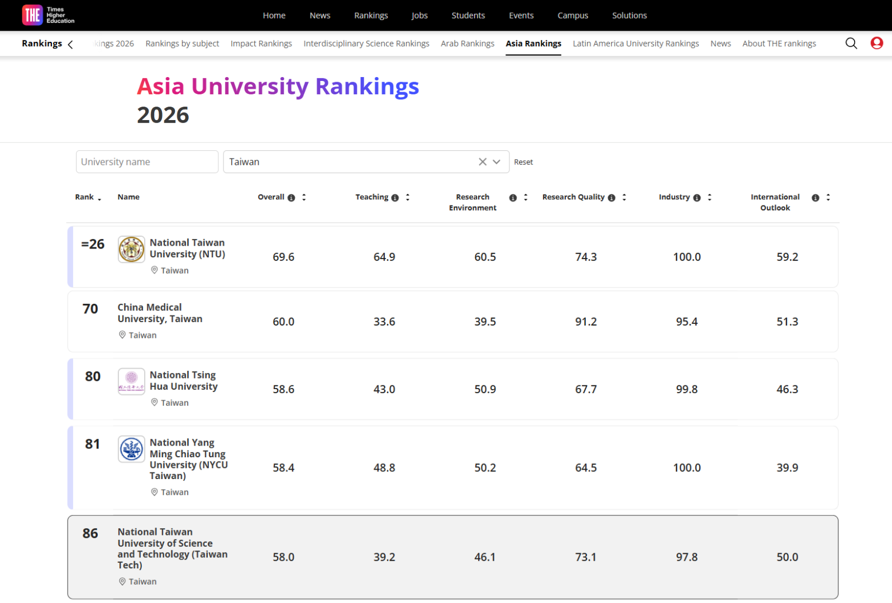Sort table by Teaching score

[408, 197]
